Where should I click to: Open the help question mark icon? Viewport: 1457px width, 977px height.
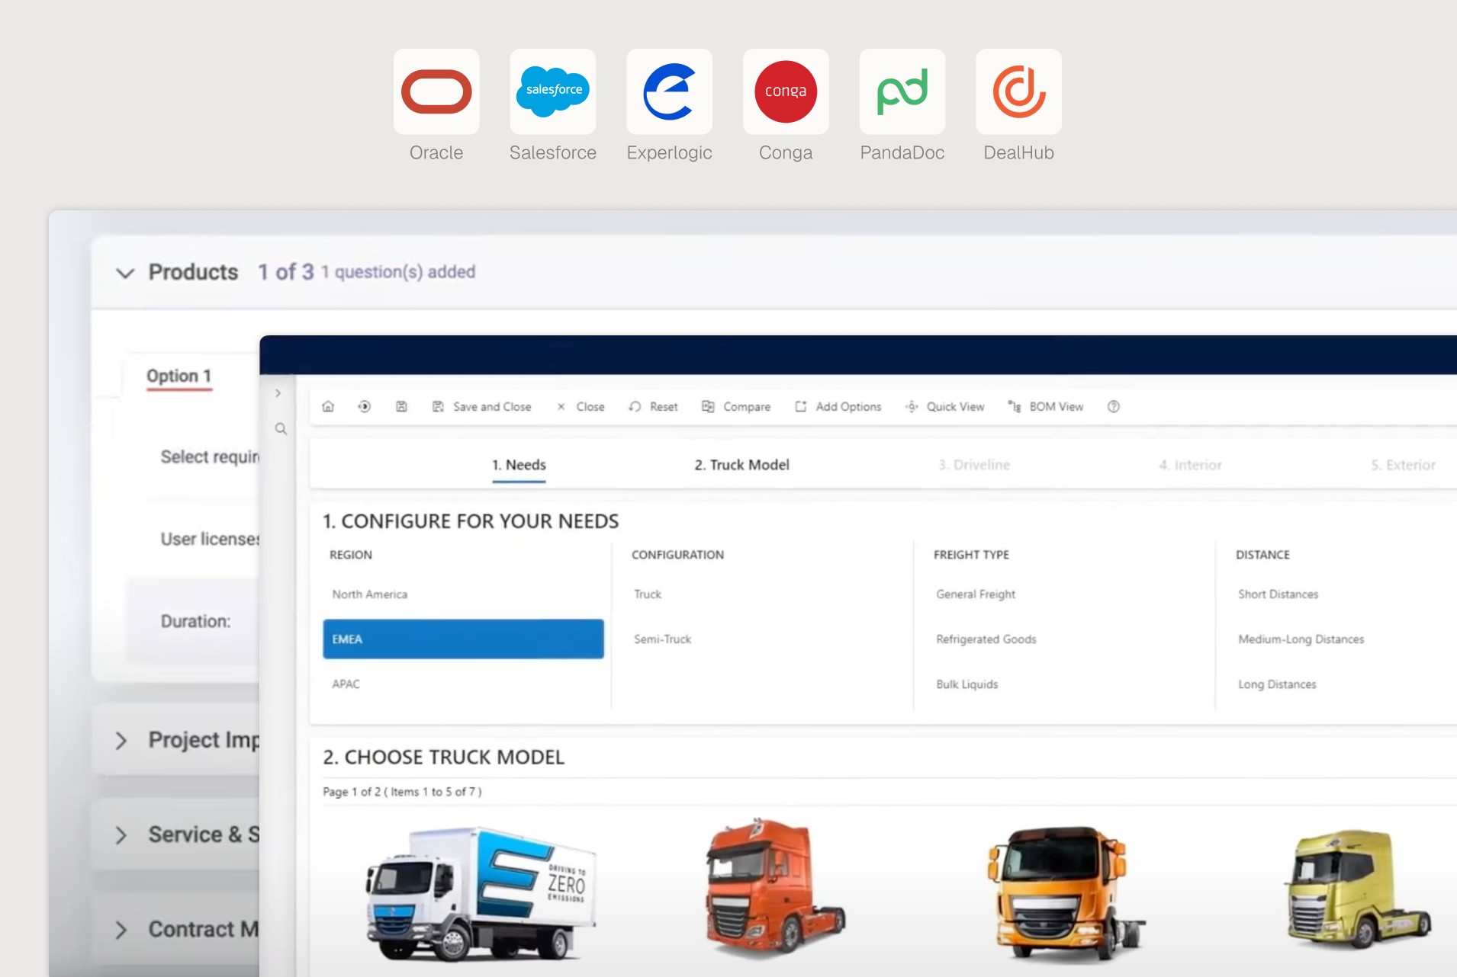[x=1114, y=407]
